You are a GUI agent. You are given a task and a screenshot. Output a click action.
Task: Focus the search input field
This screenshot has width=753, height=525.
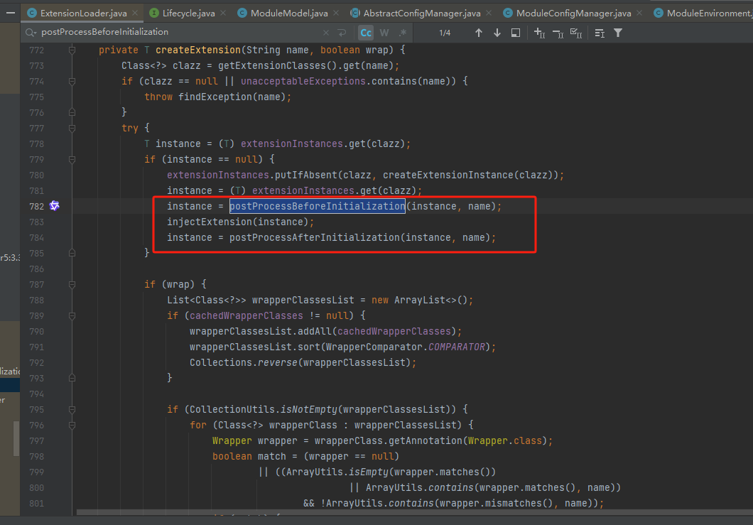(x=178, y=32)
